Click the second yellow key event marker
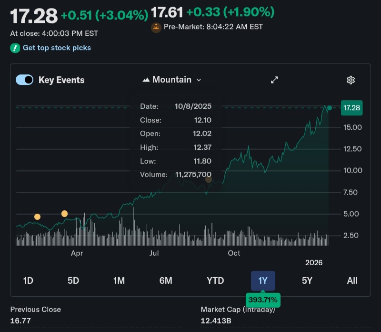This screenshot has height=332, width=381. coord(64,214)
